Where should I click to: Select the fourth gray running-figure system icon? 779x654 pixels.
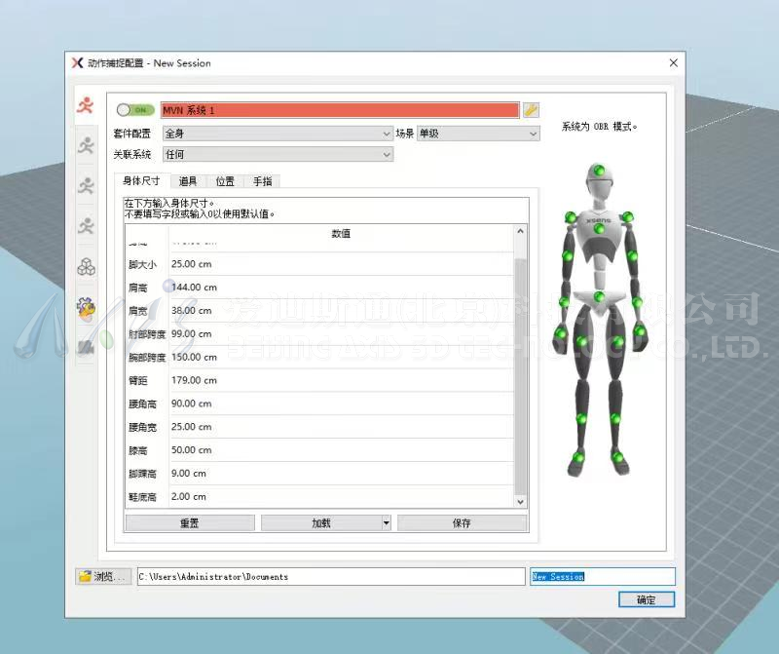tap(86, 226)
